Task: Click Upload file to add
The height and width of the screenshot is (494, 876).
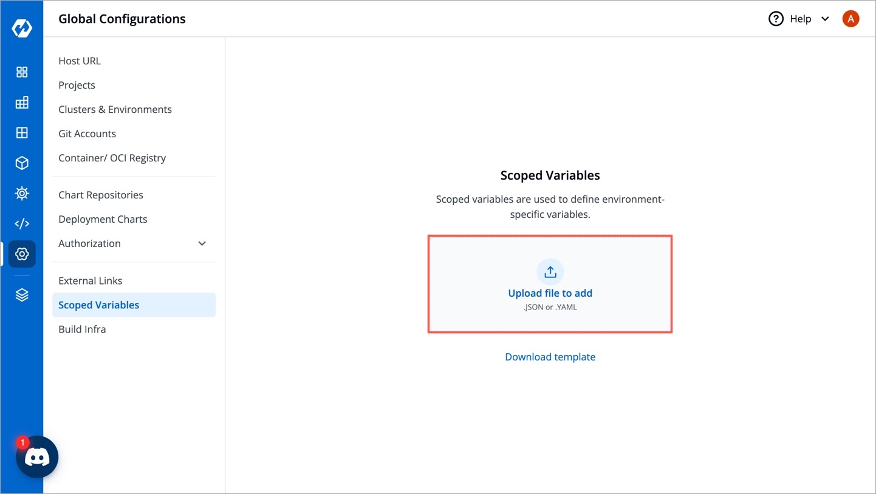Action: (550, 293)
